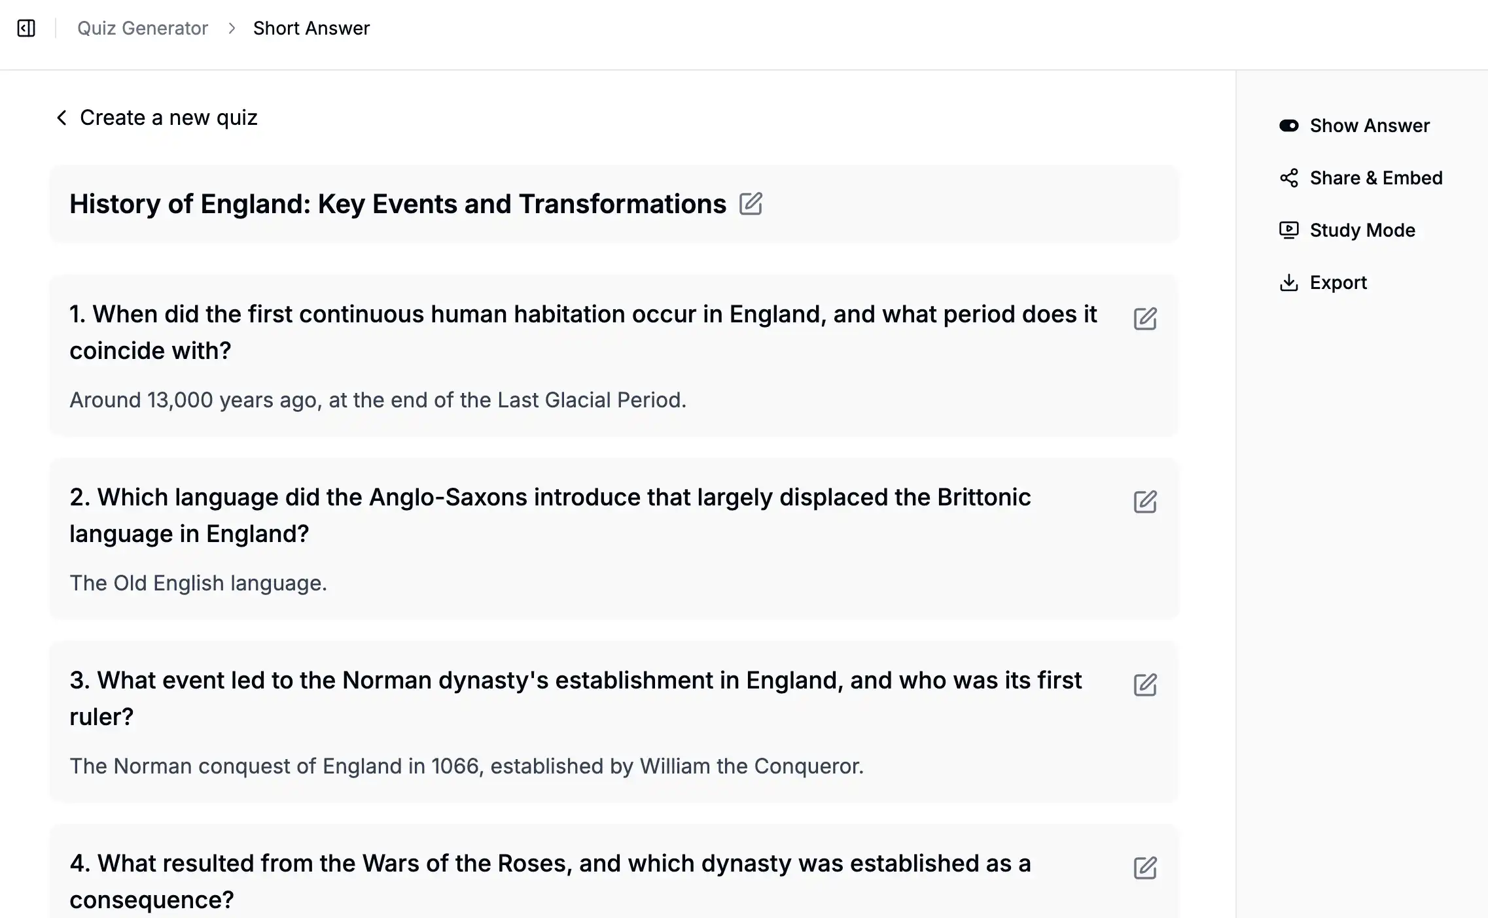Screen dimensions: 1488x918
Task: Edit the quiz title with the pencil icon
Action: click(751, 204)
